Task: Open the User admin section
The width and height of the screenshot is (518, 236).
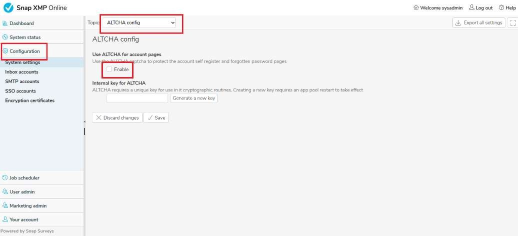Action: [21, 191]
